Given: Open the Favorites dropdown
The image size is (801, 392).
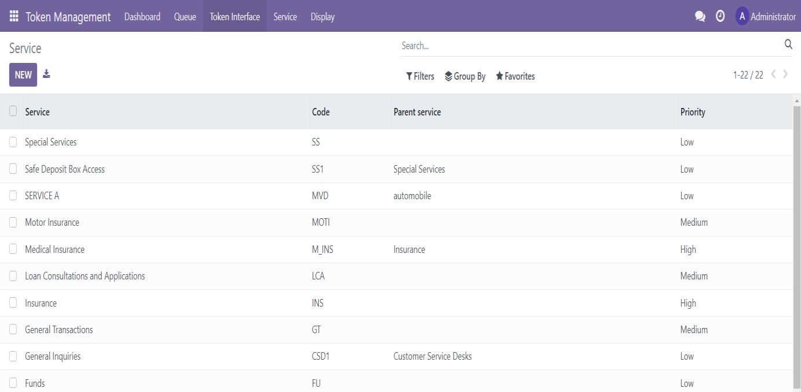Looking at the screenshot, I should click(x=515, y=76).
